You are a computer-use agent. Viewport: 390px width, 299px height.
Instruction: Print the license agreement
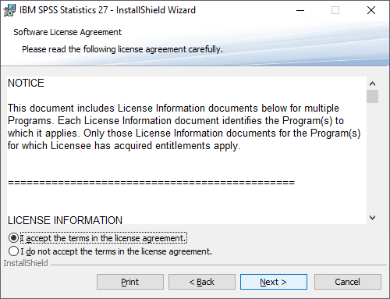[x=130, y=282]
